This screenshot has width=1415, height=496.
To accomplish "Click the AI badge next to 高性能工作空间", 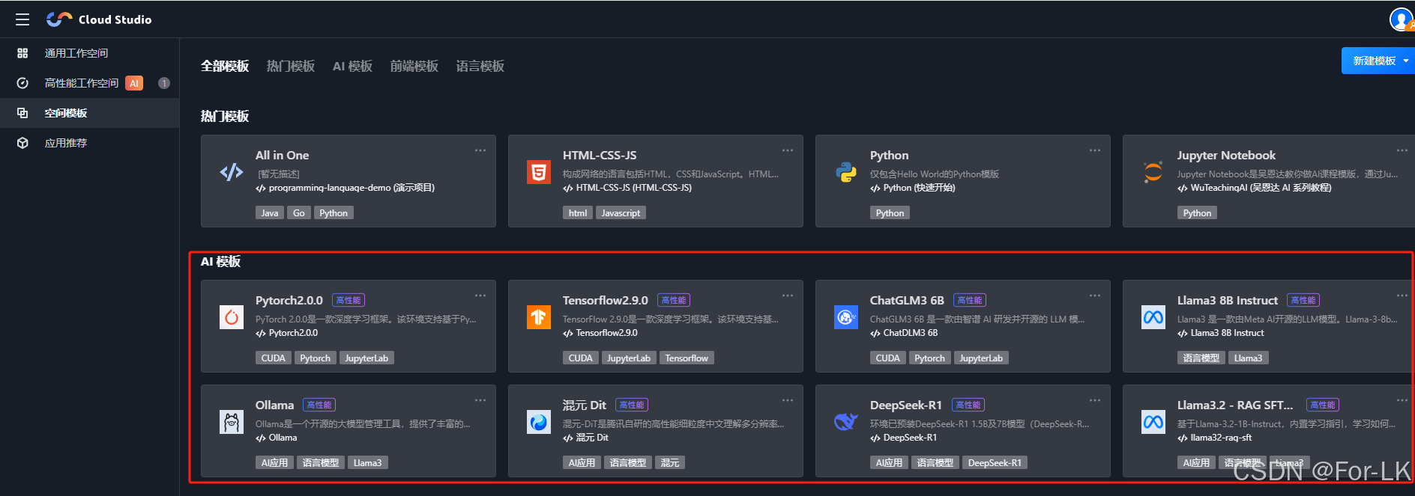I will 134,83.
